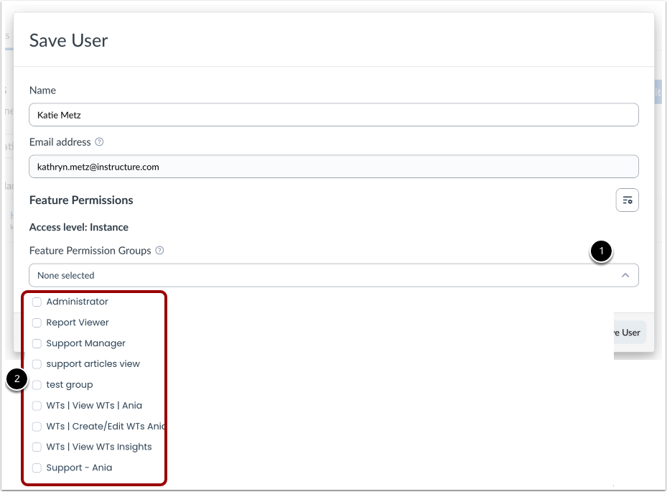Click the partially hidden Edit button behind dialog

pyautogui.click(x=660, y=91)
